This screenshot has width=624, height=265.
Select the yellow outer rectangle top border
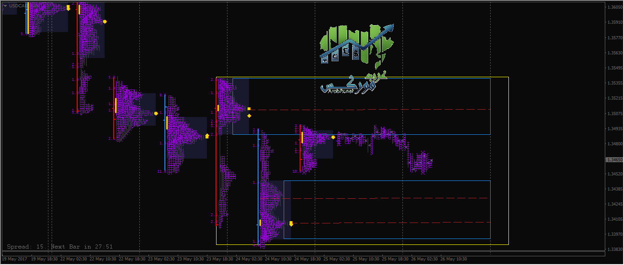click(362, 77)
